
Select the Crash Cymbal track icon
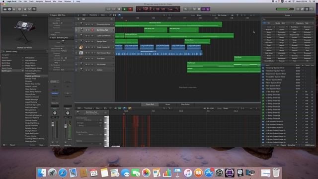coord(81,47)
